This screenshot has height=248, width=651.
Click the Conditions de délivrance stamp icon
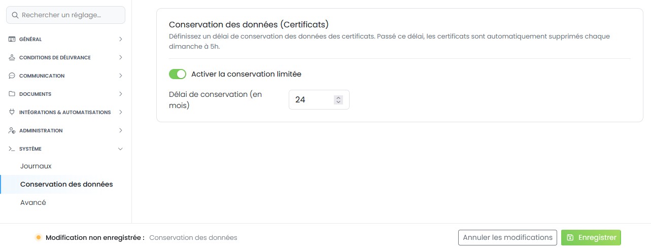pos(12,57)
